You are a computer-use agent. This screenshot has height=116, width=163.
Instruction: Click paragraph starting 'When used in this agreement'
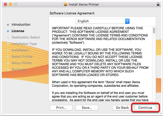pyautogui.click(x=96, y=84)
